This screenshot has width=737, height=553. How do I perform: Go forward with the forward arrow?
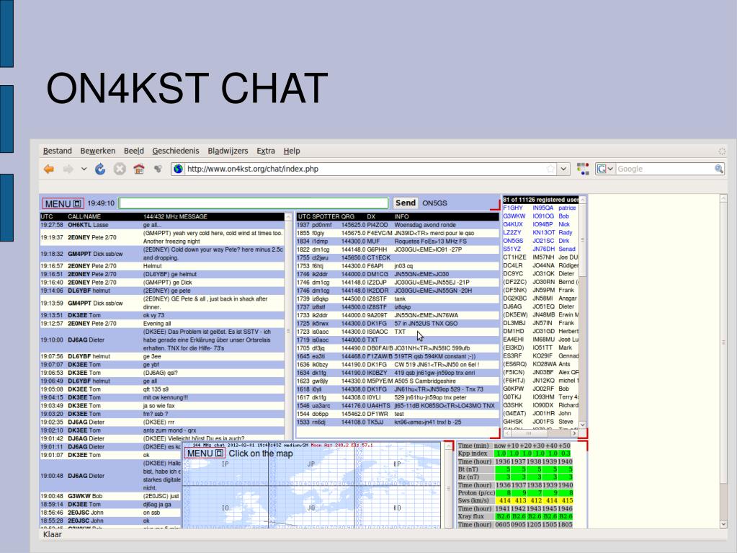pos(68,169)
